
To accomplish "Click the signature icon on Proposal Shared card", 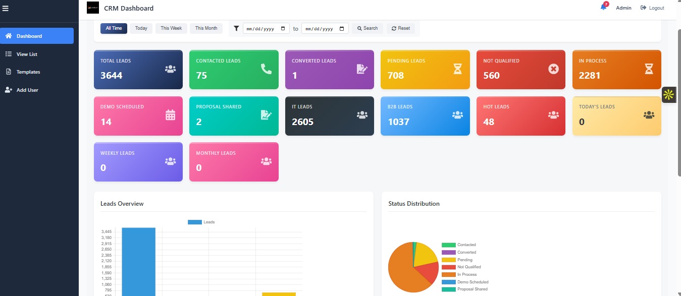I will point(266,115).
